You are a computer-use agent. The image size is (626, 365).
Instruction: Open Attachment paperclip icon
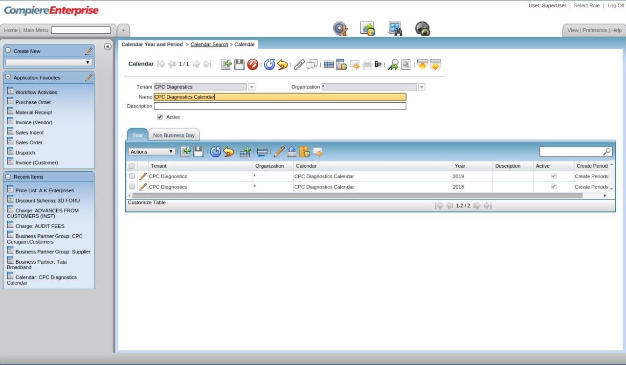click(299, 64)
